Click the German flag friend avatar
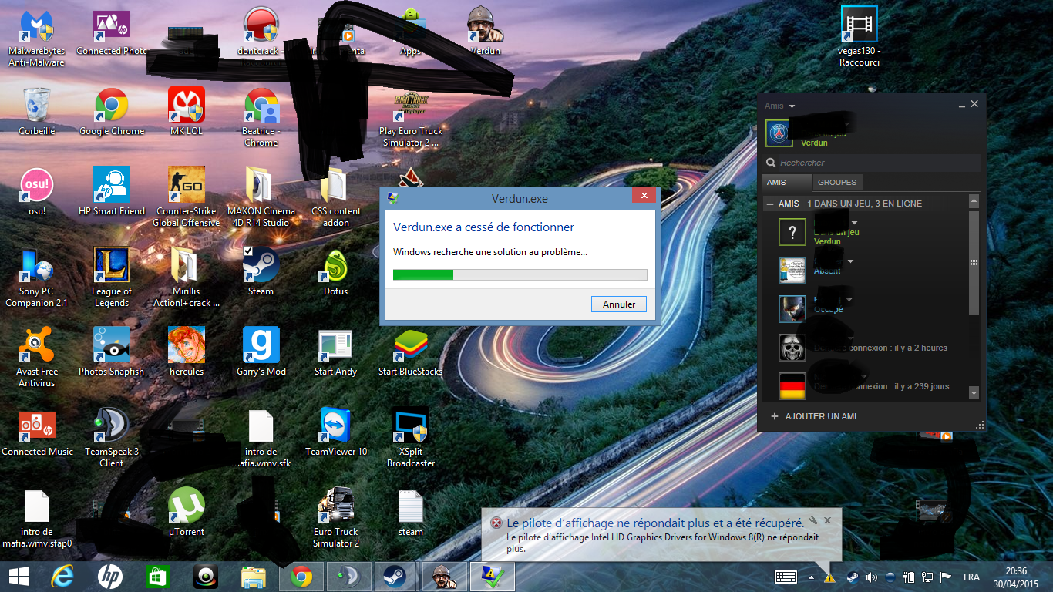Image resolution: width=1053 pixels, height=592 pixels. 792,385
